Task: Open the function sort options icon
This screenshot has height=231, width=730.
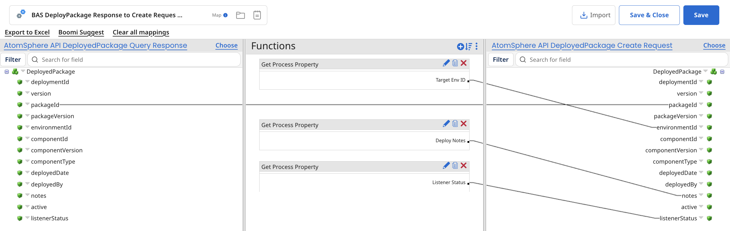Action: (468, 47)
